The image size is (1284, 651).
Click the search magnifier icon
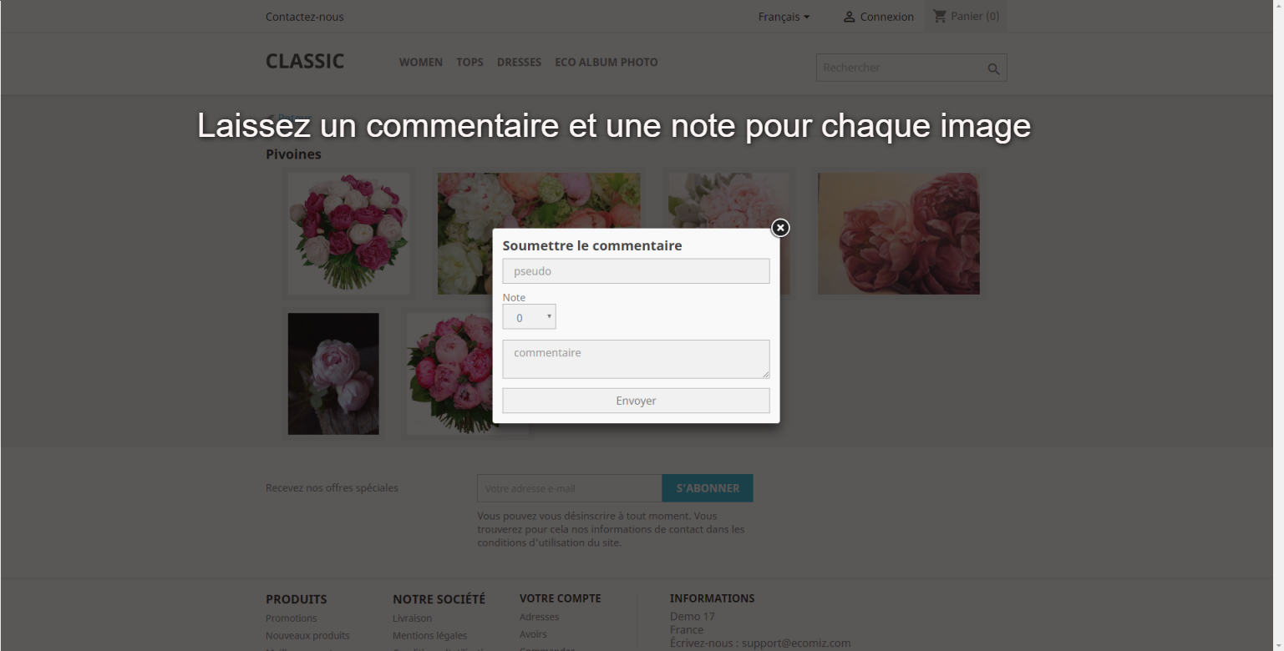993,69
